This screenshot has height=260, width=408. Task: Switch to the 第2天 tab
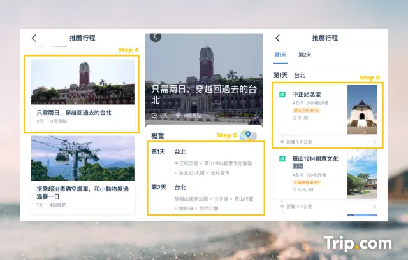click(x=305, y=55)
